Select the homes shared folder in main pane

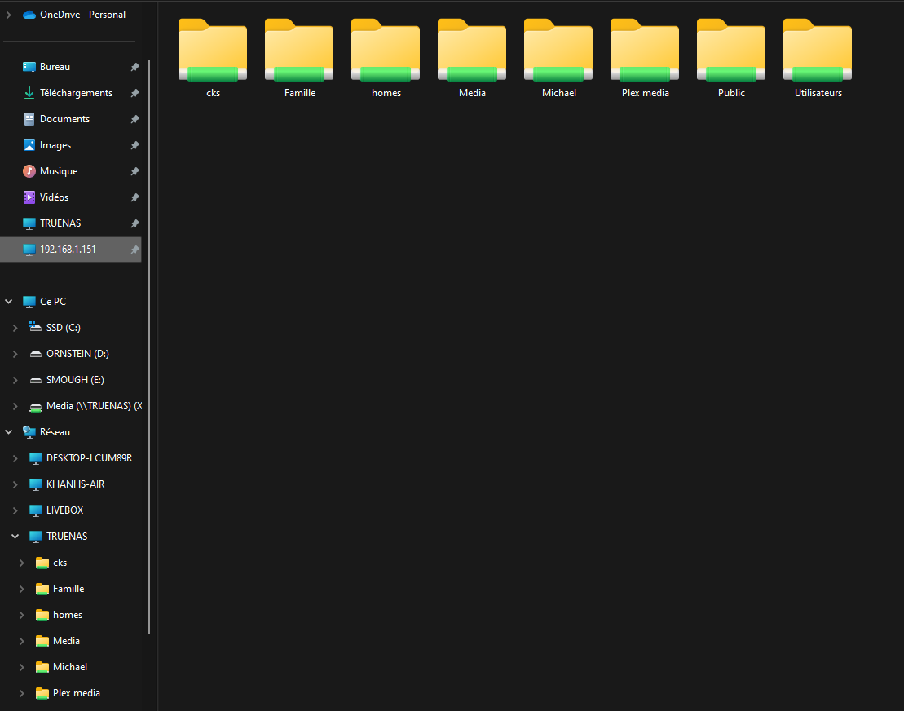pos(386,51)
